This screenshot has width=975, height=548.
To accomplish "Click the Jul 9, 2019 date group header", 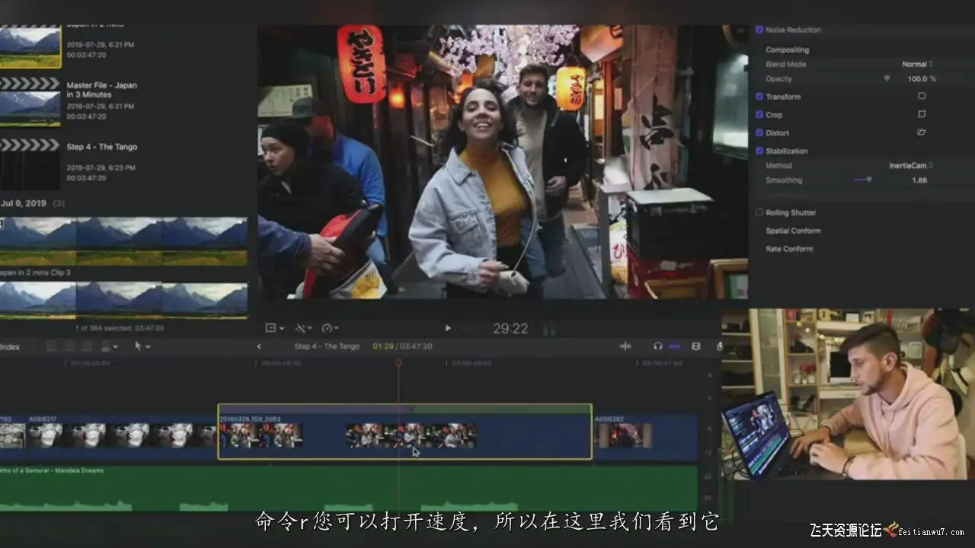I will click(34, 203).
